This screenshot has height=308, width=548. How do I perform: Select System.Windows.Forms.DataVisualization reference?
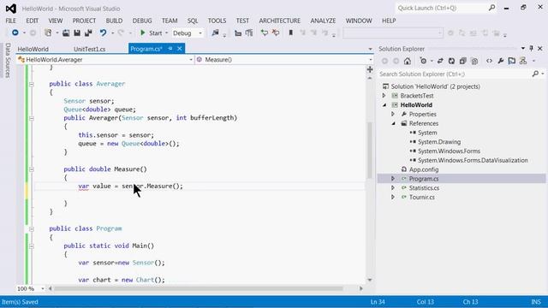[473, 160]
